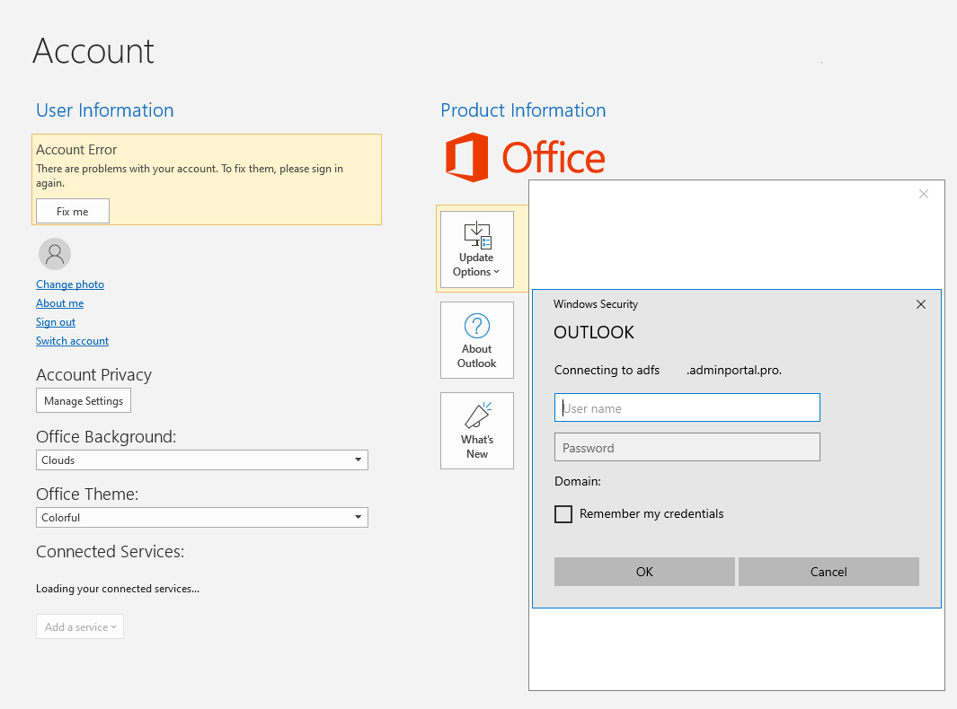Click the Switch account link

click(72, 341)
